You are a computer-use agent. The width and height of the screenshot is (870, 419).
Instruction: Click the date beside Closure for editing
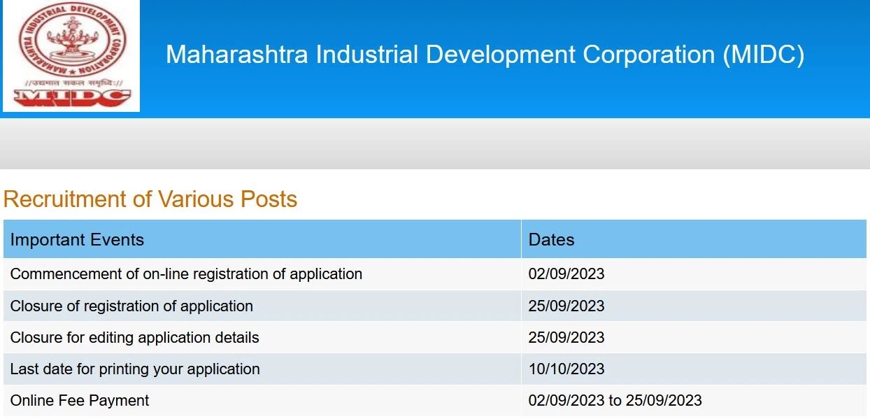566,337
